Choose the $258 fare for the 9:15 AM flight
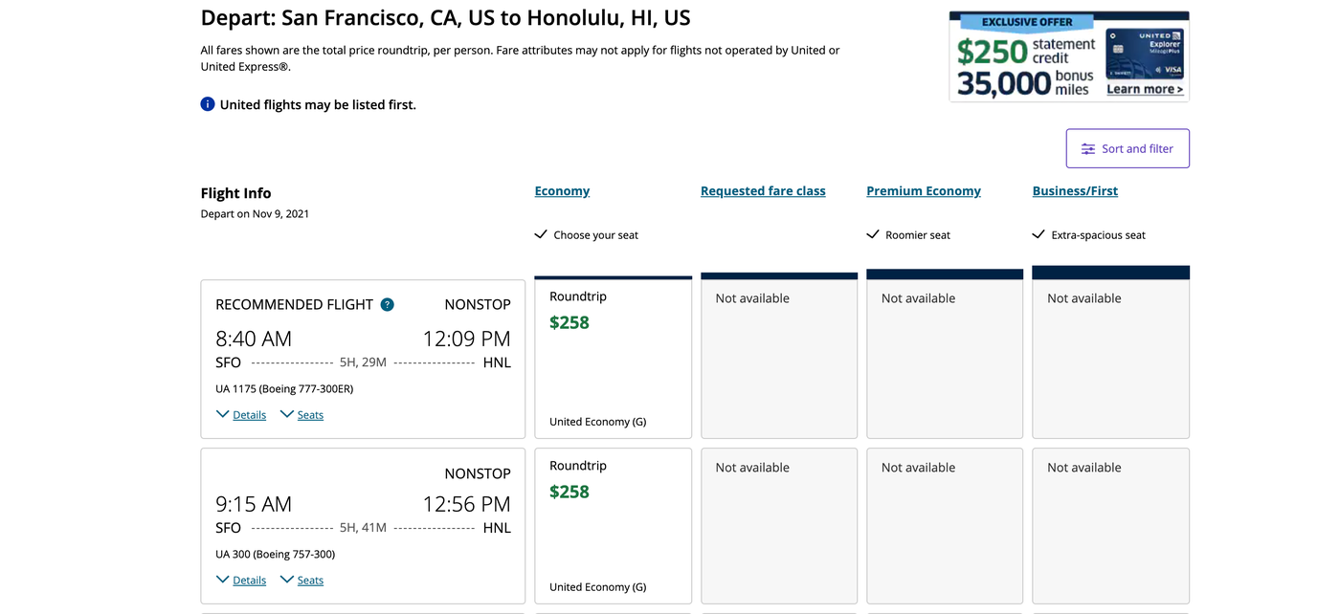The image size is (1340, 614). click(613, 526)
